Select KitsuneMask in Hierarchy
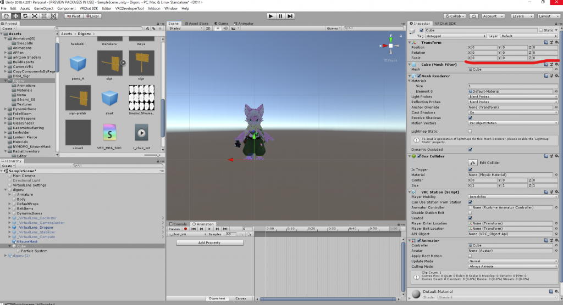563x305 pixels. pos(27,241)
